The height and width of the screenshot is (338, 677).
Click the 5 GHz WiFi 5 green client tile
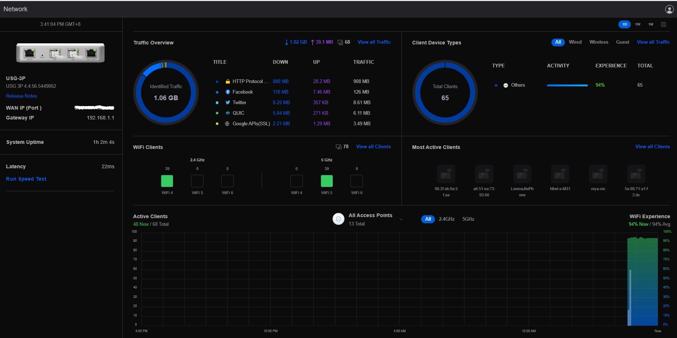coord(326,181)
